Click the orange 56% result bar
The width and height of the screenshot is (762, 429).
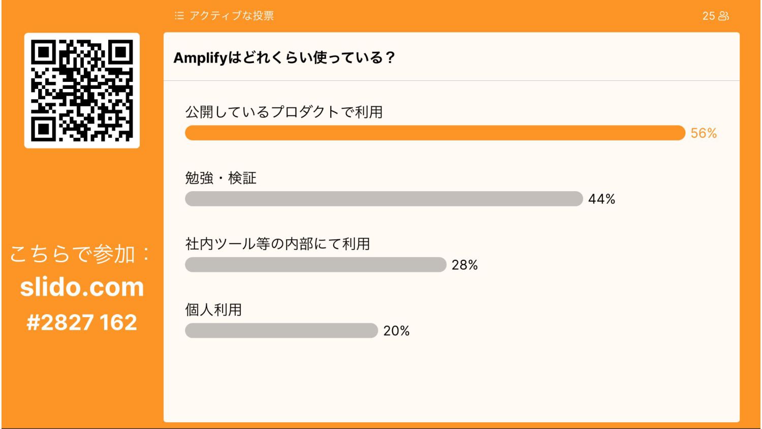[435, 133]
